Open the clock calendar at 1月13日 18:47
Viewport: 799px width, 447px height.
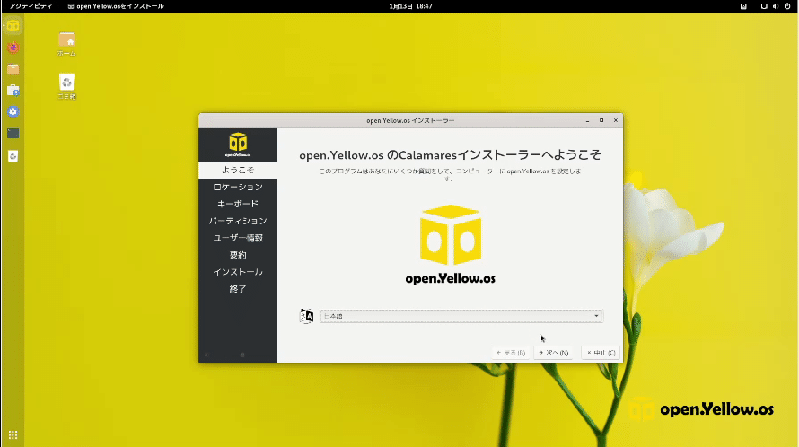pyautogui.click(x=410, y=6)
